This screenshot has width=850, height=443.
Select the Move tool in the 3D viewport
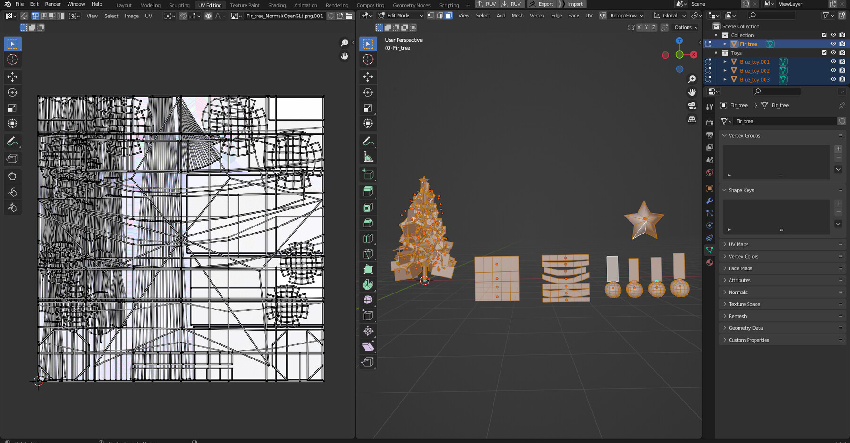(368, 77)
